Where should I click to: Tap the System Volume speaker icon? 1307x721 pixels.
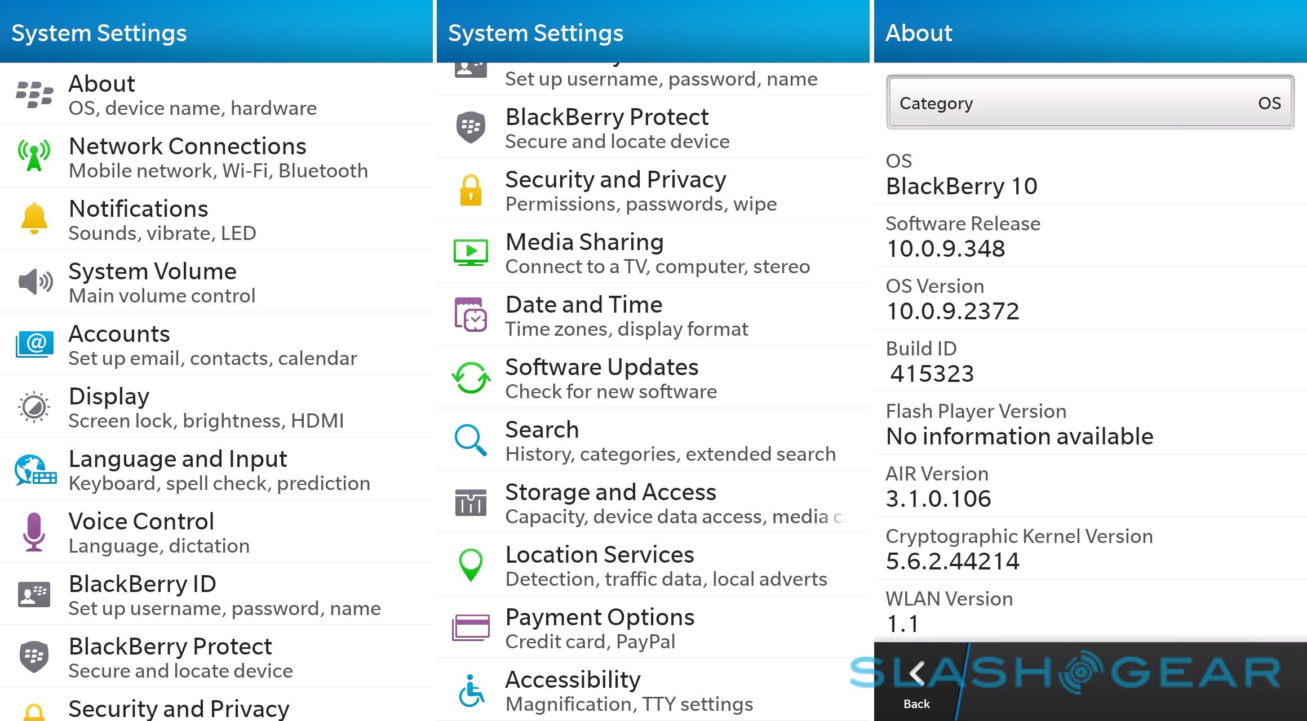pyautogui.click(x=35, y=281)
